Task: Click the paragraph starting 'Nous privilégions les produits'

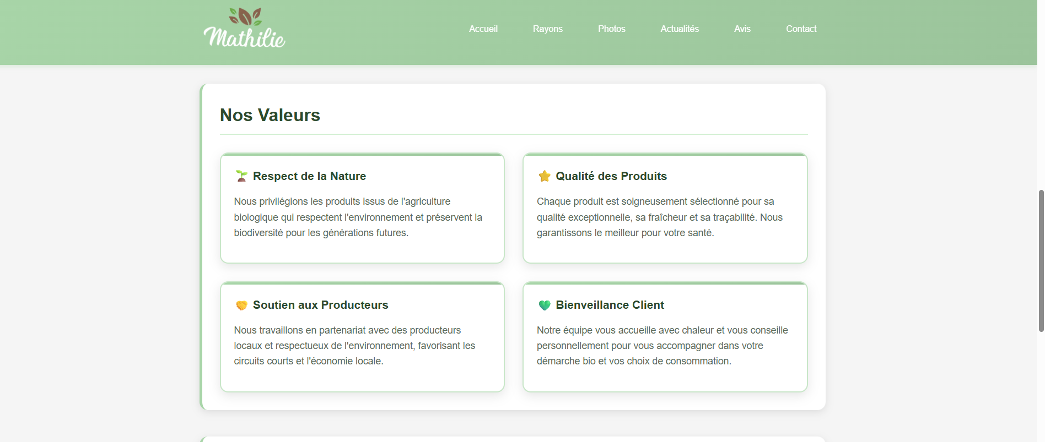Action: click(358, 217)
